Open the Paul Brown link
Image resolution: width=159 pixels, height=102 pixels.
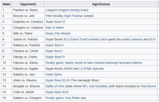(x=148, y=86)
